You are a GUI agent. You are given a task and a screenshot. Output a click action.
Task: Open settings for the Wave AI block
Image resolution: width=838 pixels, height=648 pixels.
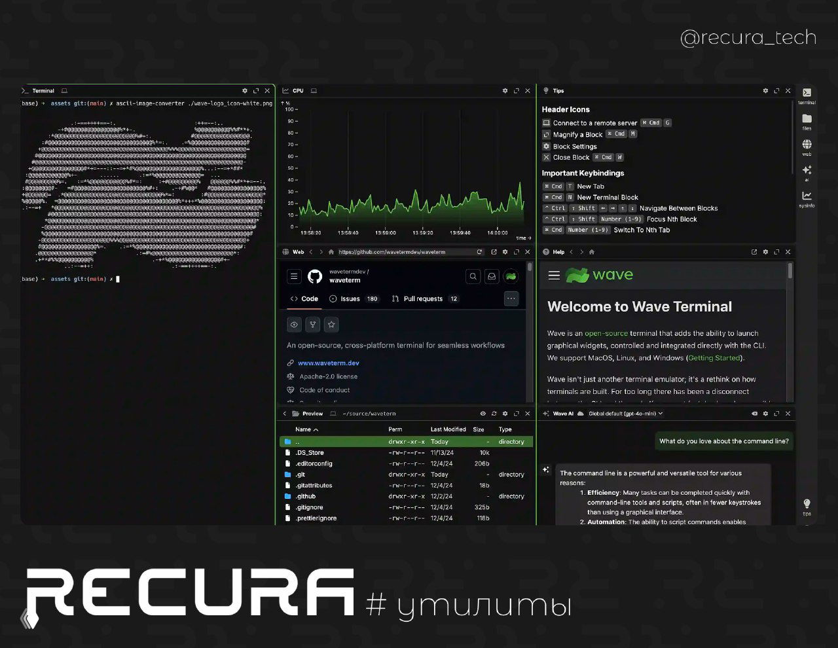coord(765,414)
